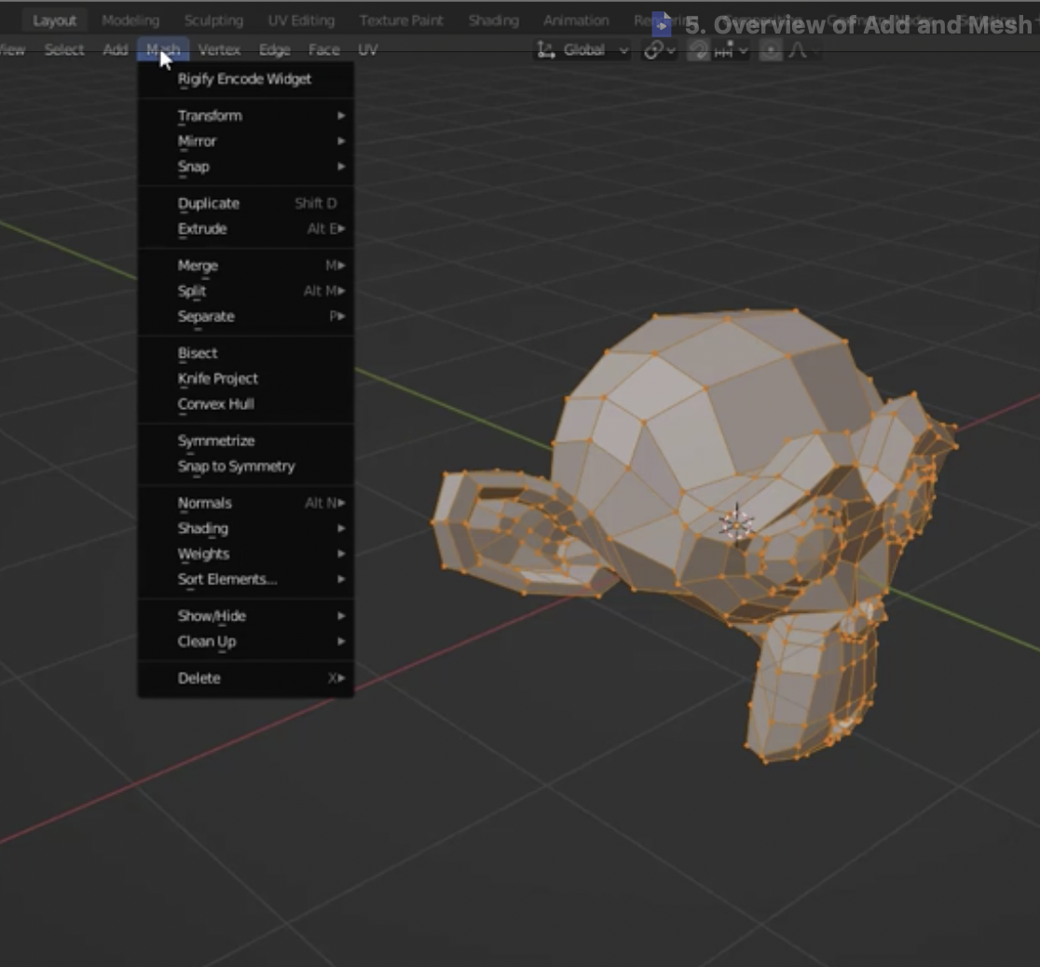1040x967 pixels.
Task: Expand the Weights submenu
Action: pyautogui.click(x=245, y=553)
